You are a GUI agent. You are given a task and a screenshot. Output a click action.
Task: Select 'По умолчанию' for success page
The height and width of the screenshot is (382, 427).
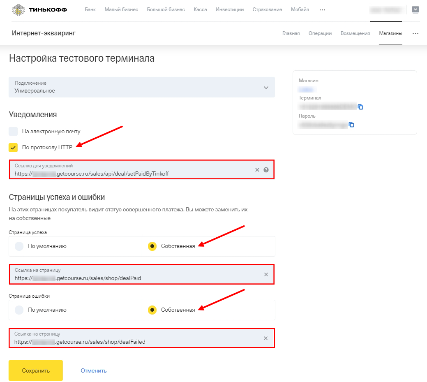pos(19,246)
